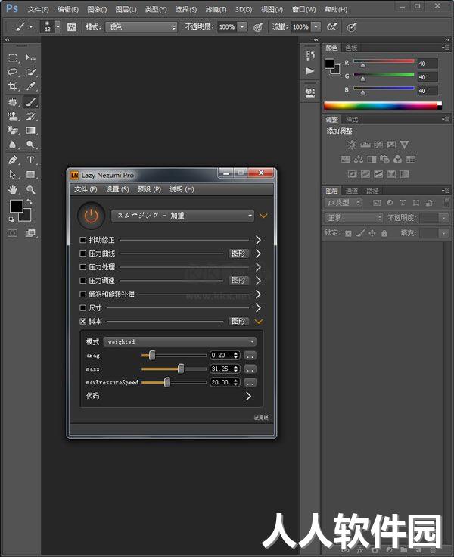Select the Move tool

pos(30,58)
